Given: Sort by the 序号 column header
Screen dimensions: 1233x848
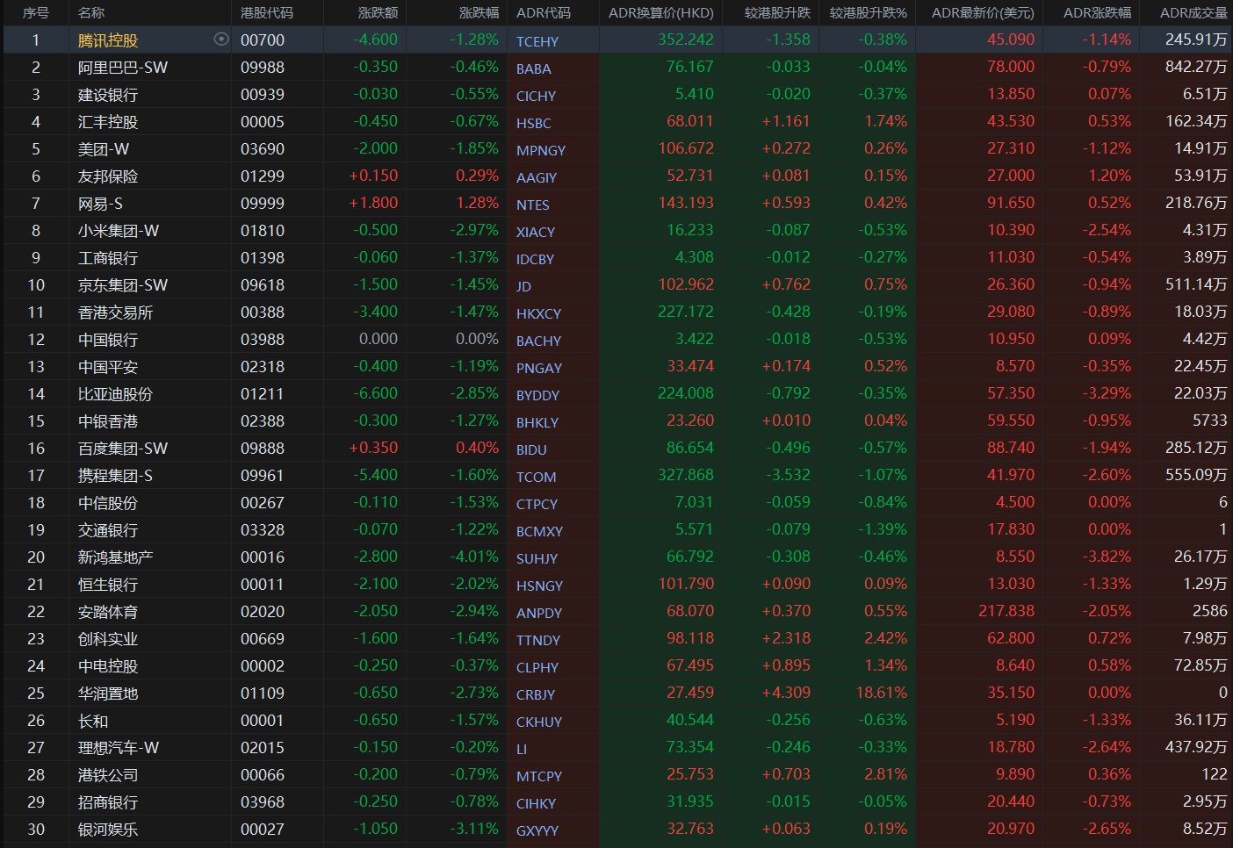Looking at the screenshot, I should pos(36,13).
